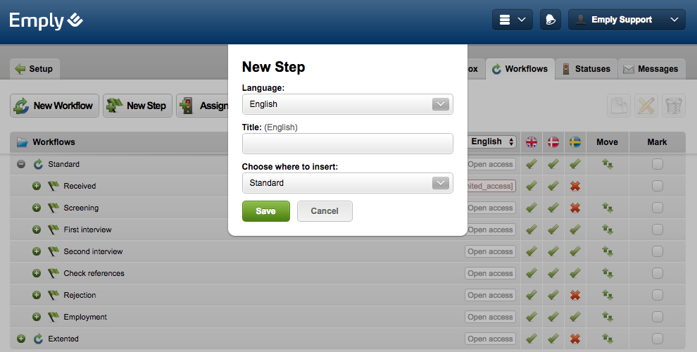Open the Choose where to insert dropdown
The height and width of the screenshot is (352, 697).
click(x=347, y=183)
